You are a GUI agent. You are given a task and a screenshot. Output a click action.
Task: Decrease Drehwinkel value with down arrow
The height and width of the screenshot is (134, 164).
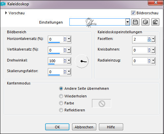click(x=65, y=62)
